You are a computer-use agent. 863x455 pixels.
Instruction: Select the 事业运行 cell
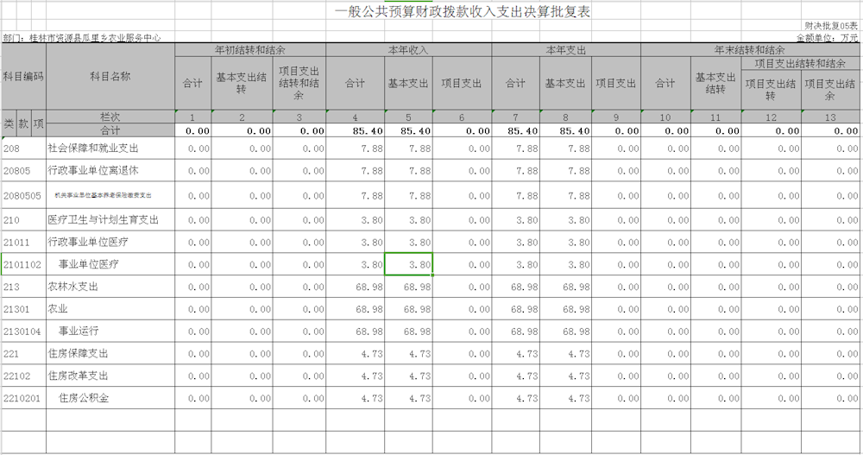coord(79,332)
